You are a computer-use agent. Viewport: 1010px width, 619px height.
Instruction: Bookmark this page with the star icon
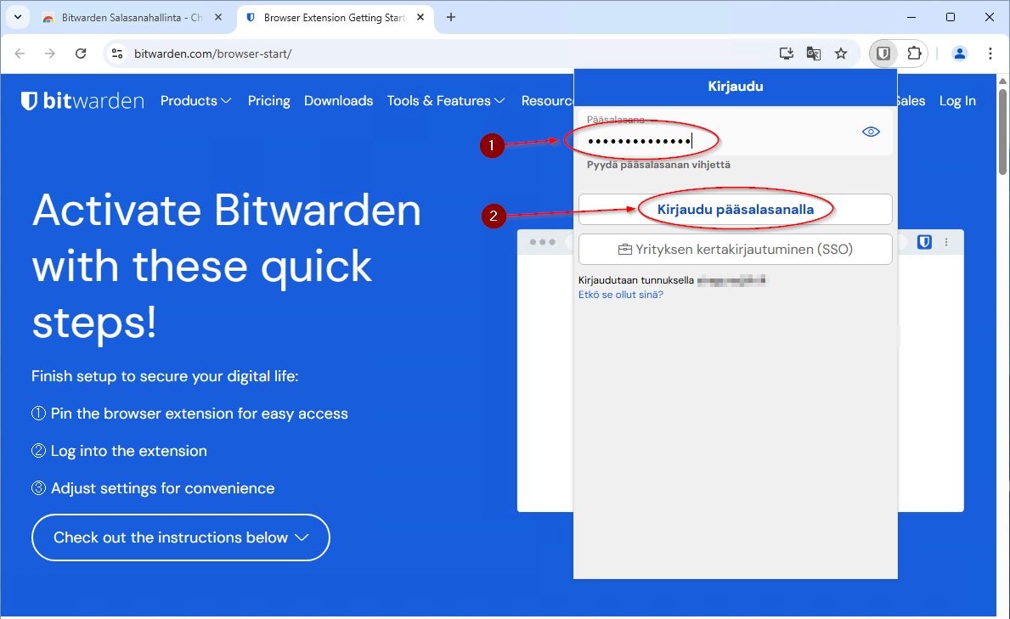(x=841, y=53)
